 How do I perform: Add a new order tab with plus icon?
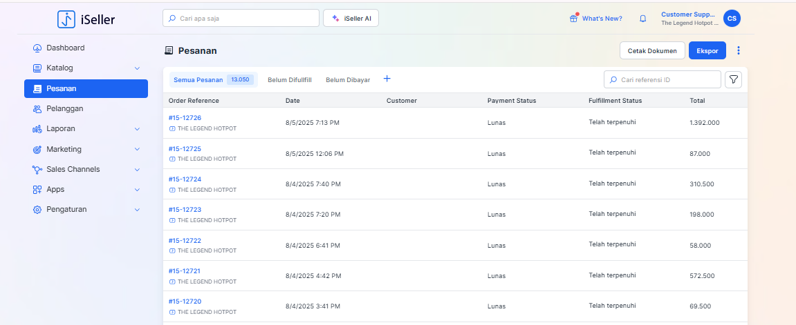click(x=387, y=79)
